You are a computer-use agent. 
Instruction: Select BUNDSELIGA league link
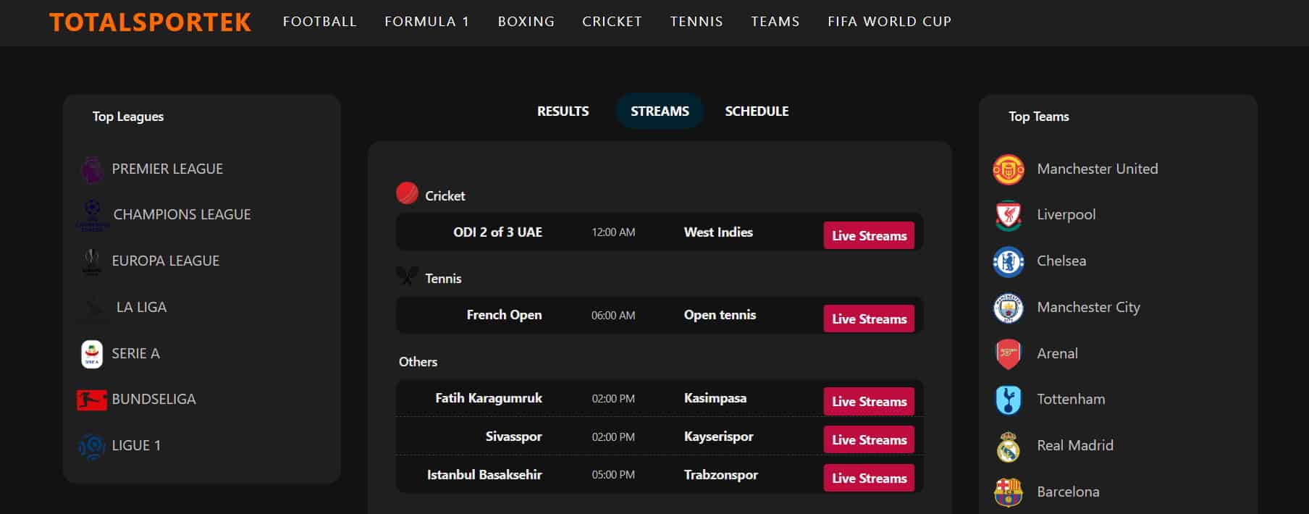pyautogui.click(x=153, y=400)
